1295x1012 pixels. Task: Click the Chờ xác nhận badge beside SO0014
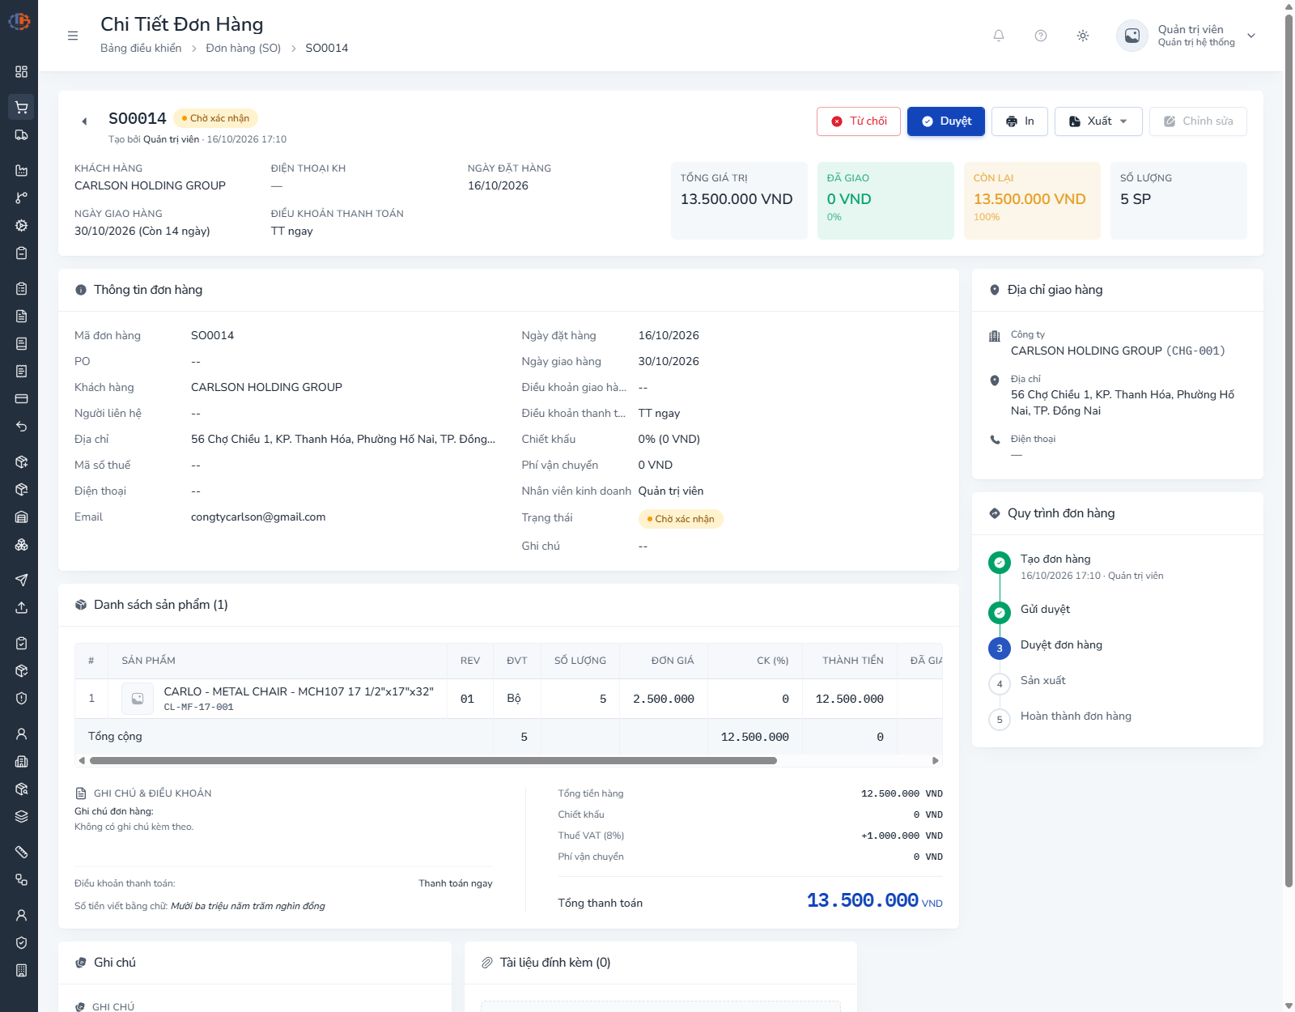click(x=215, y=118)
